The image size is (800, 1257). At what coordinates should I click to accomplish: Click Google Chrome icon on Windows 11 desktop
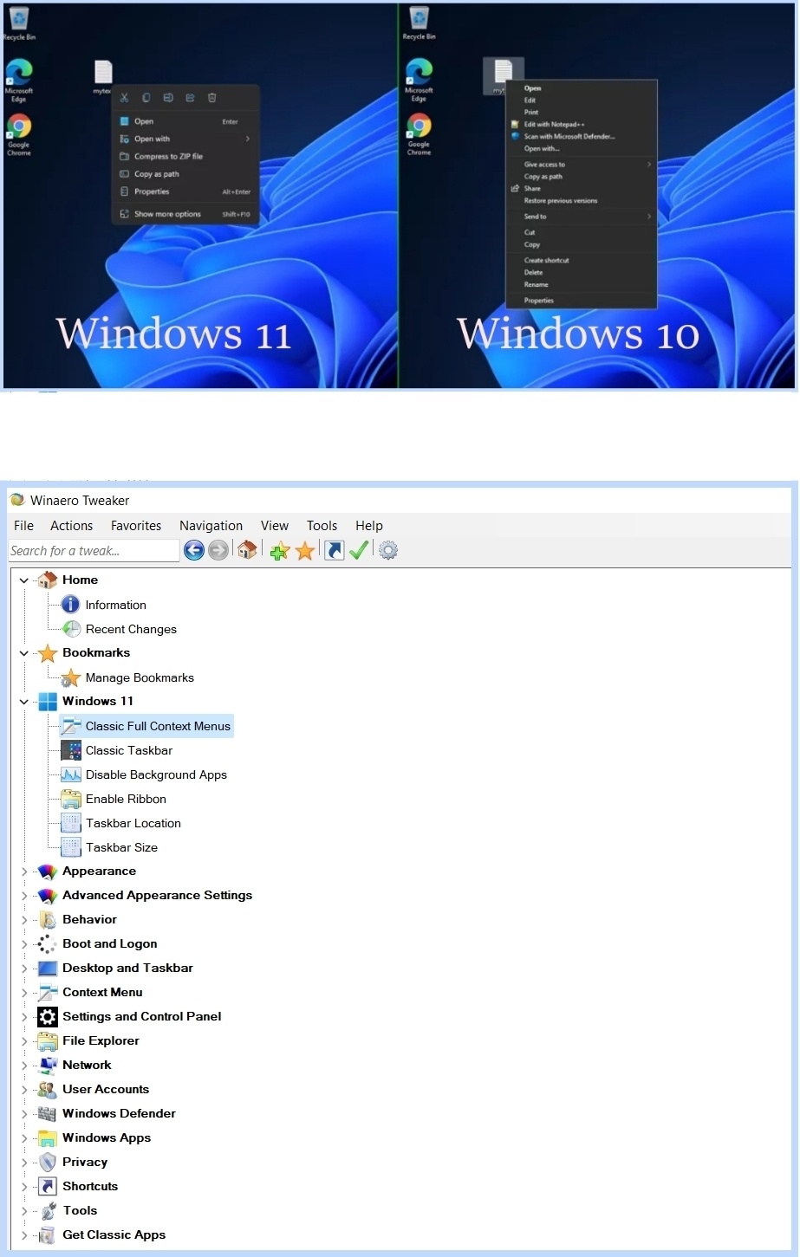click(19, 134)
